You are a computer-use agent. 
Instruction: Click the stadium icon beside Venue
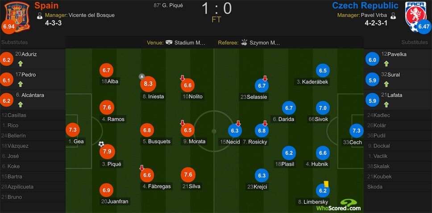170,43
